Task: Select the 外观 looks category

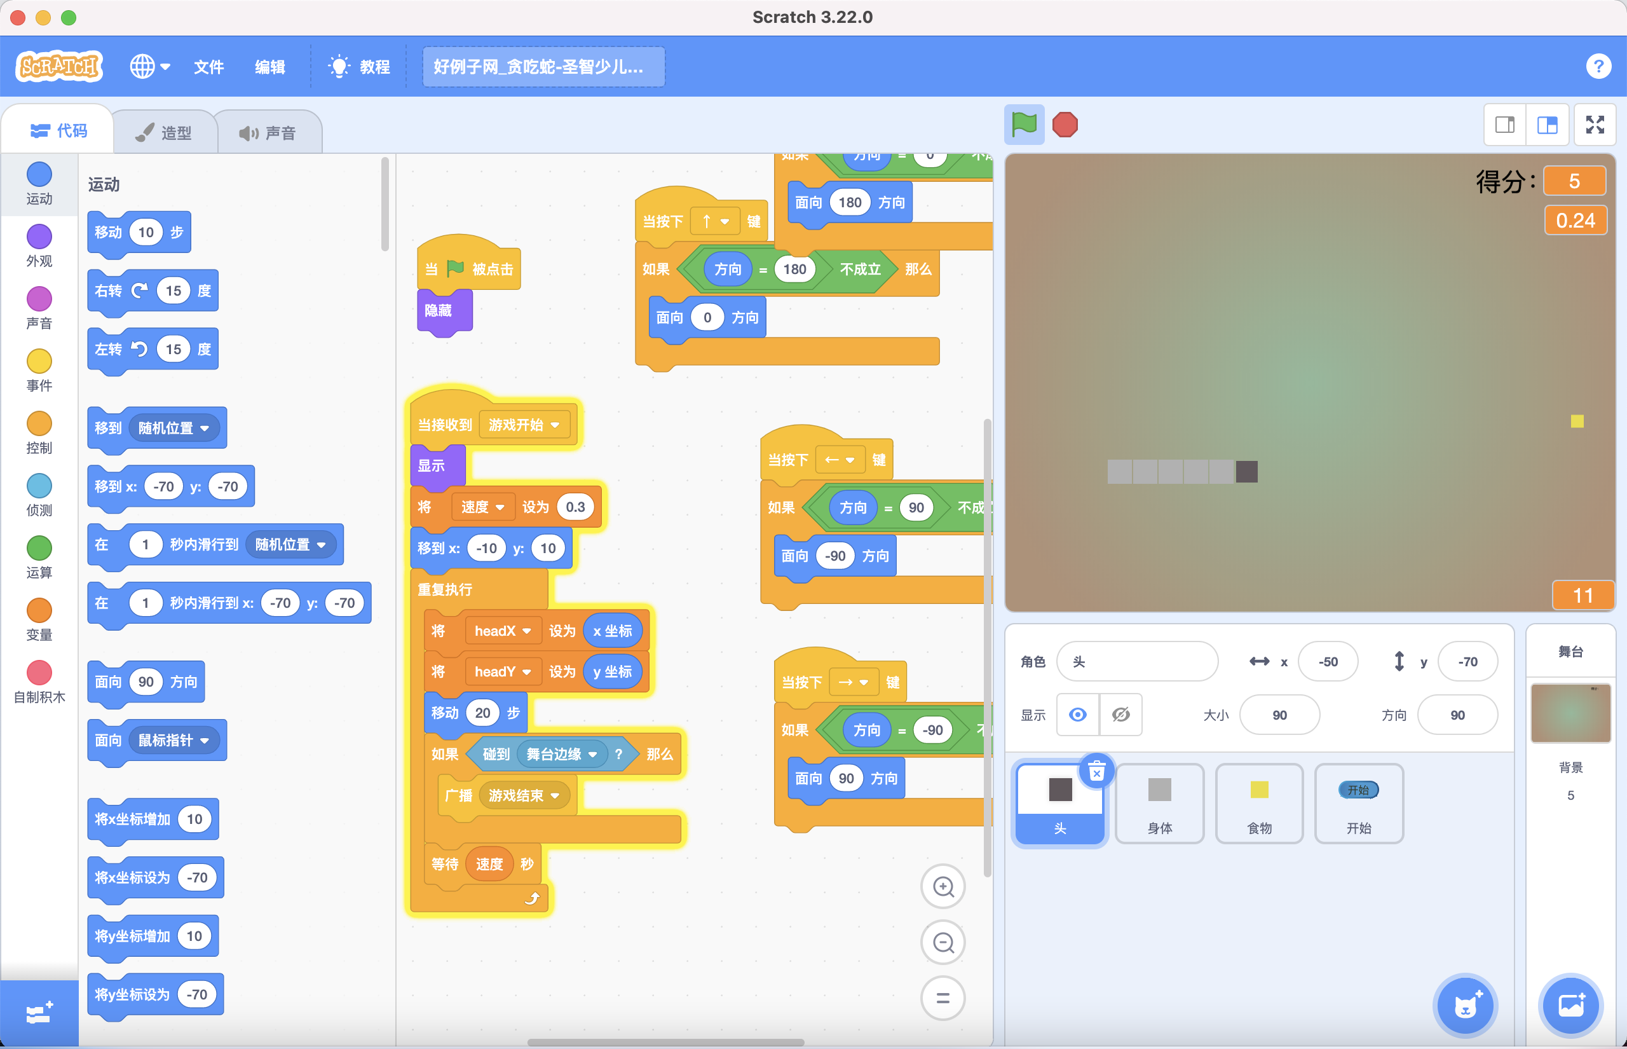Action: tap(39, 246)
